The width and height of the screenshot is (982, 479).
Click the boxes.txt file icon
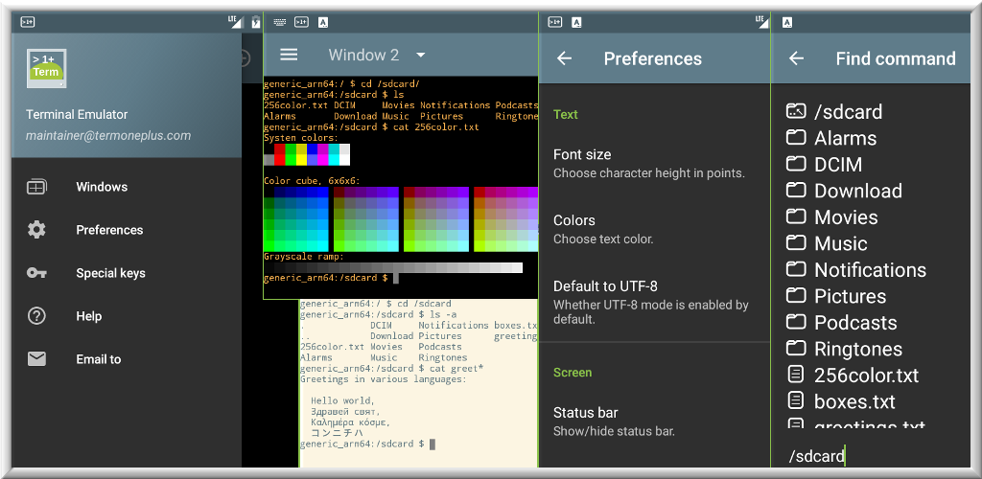(795, 400)
